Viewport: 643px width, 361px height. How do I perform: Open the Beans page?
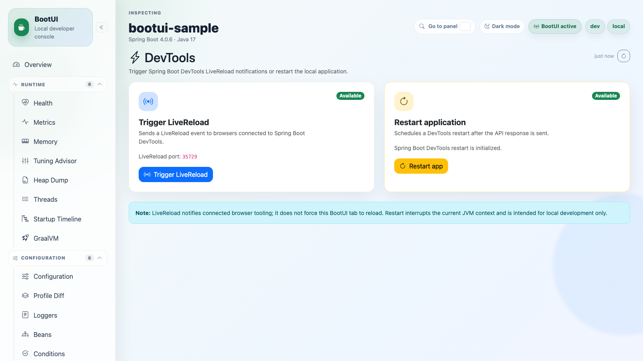[62, 335]
